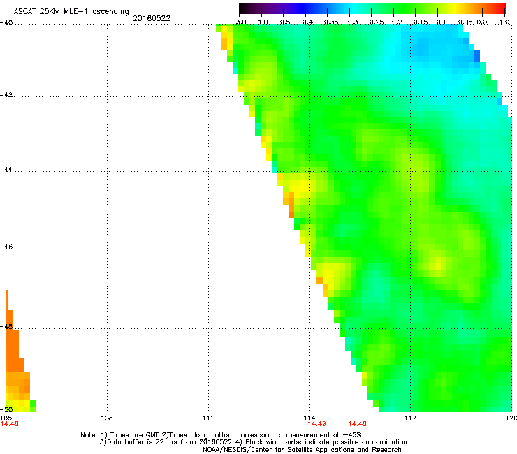Click the 'NOAA/NESDIS/Center for Satellite Applications' credit line
The image size is (517, 454).
[302, 450]
